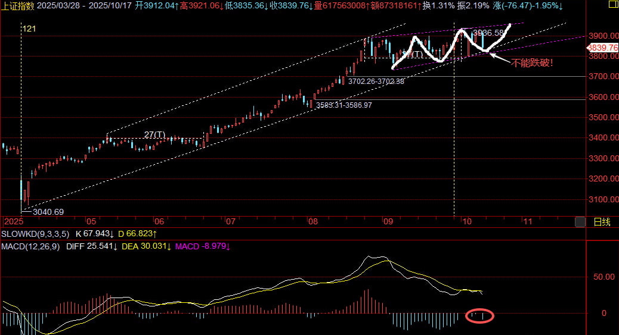Click the 27(T) period marker label
619x335 pixels.
click(155, 135)
